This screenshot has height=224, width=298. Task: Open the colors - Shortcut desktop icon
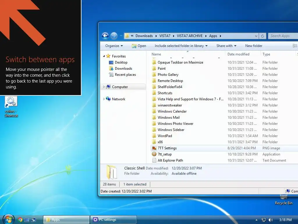tap(11, 107)
